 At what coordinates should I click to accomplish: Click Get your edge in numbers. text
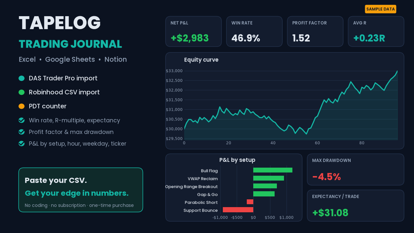[x=77, y=193]
